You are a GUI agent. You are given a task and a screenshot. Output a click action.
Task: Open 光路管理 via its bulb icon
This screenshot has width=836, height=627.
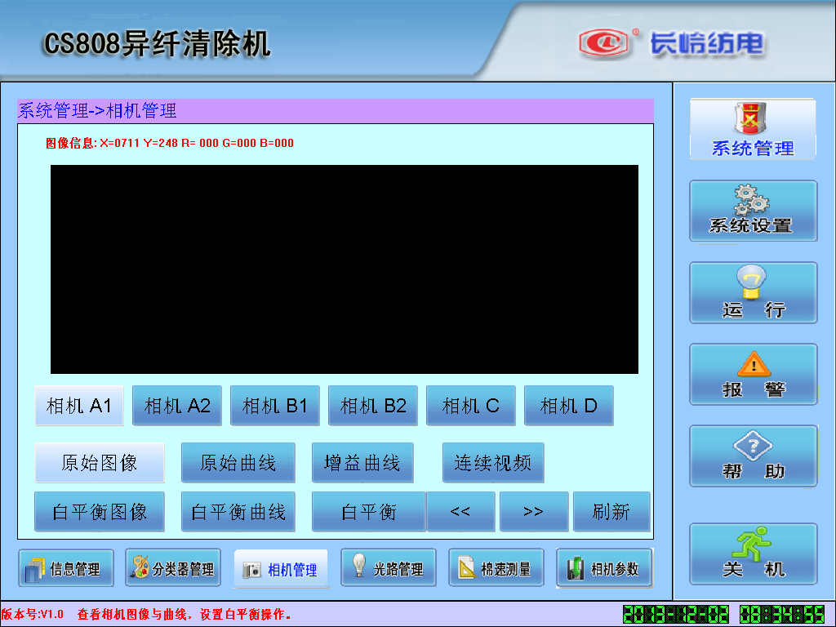coord(389,567)
